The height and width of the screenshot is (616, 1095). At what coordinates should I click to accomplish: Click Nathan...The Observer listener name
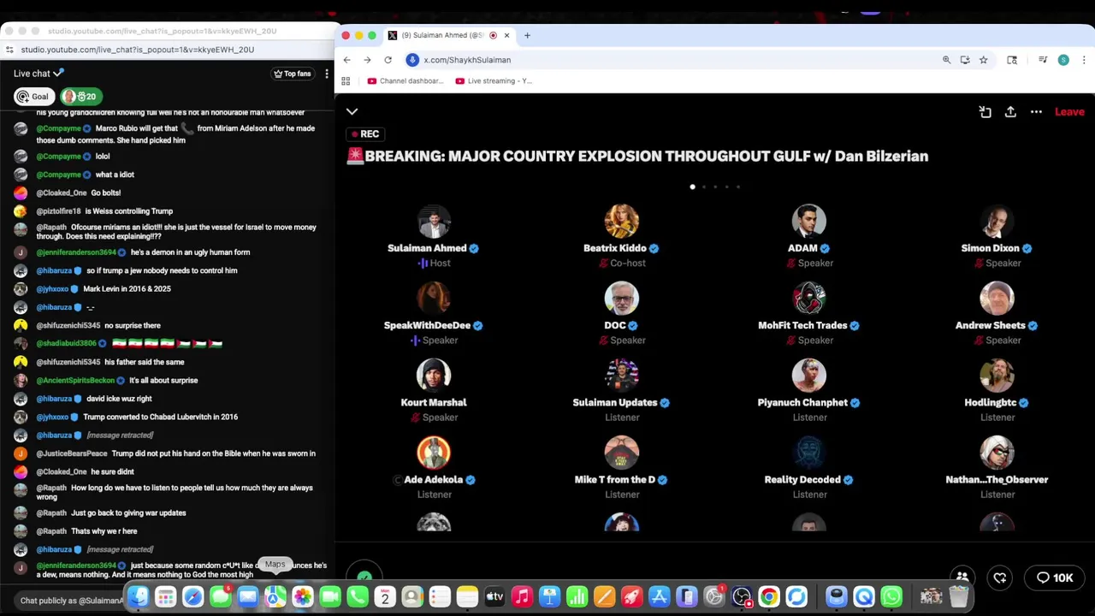[x=997, y=479]
